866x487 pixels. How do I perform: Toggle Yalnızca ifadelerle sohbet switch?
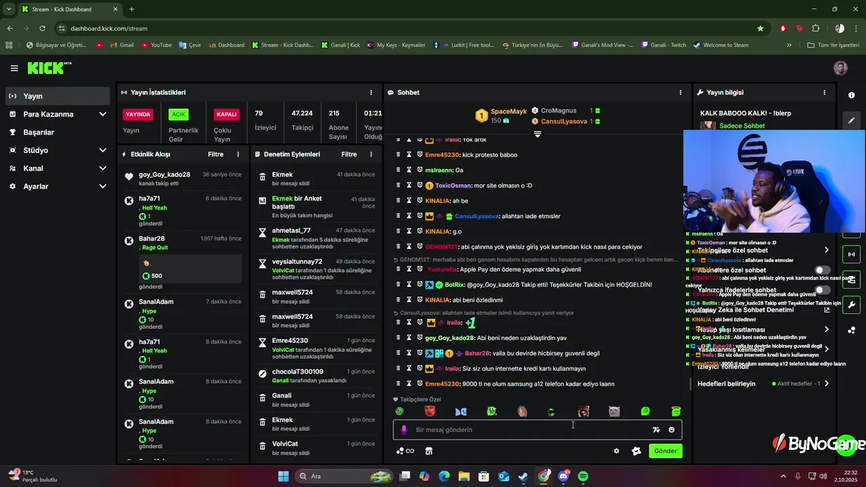tap(822, 290)
